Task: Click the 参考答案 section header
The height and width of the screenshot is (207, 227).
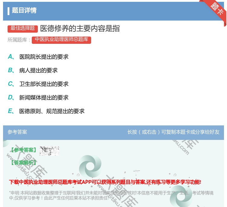Action: pos(17,132)
